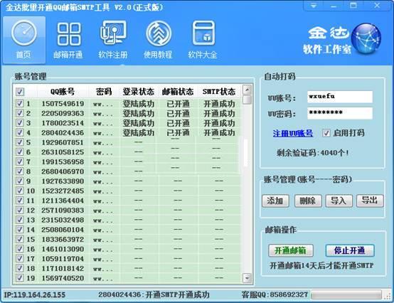
Task: Click the 邮箱状态 column header
Action: 178,92
